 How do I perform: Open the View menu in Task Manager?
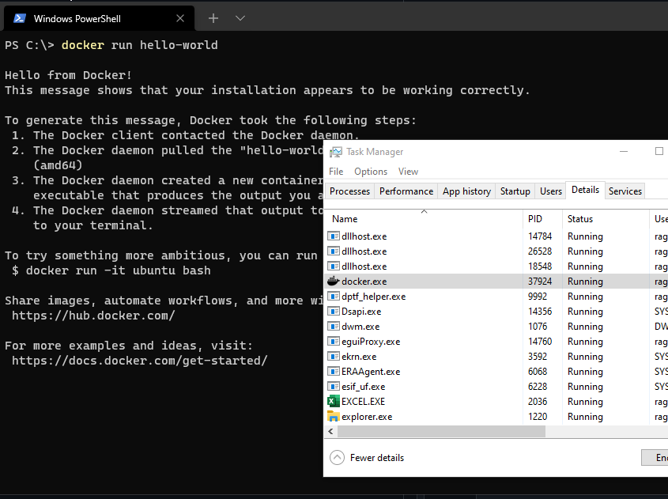pos(408,172)
